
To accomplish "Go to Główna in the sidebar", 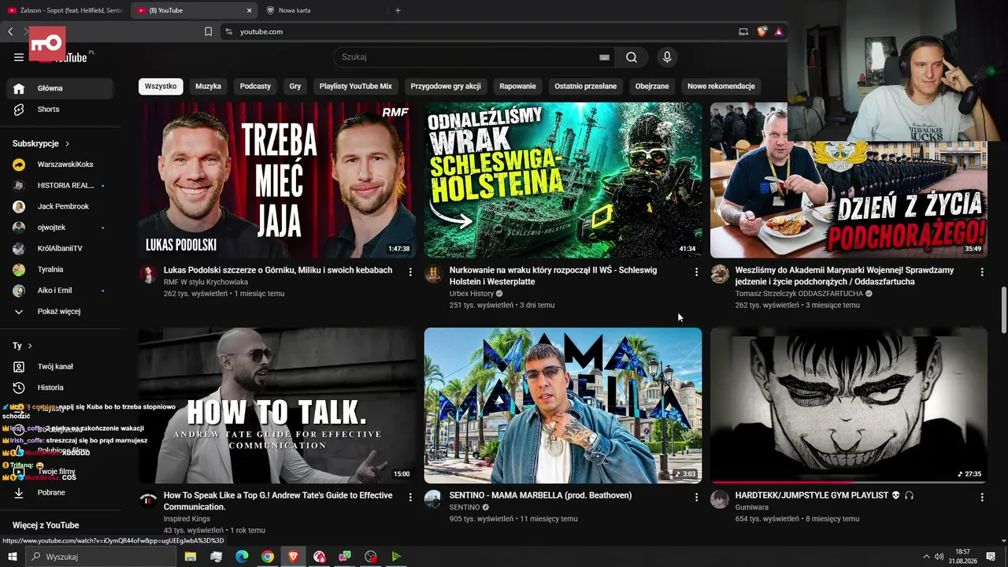I will [61, 88].
